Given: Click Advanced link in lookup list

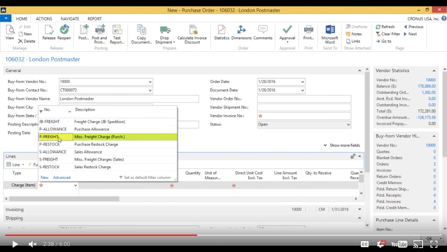Looking at the screenshot, I should click(x=61, y=177).
